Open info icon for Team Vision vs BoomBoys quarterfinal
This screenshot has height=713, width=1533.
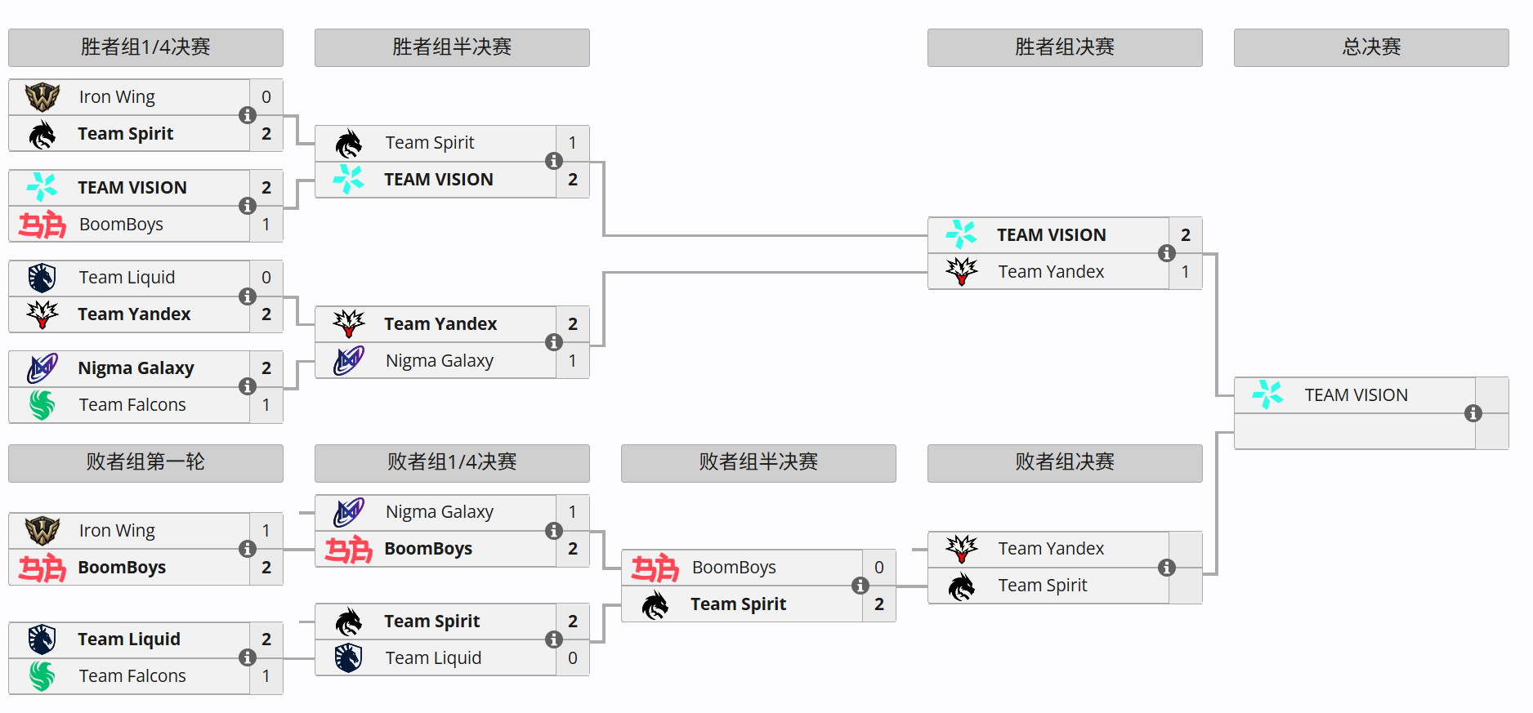247,206
